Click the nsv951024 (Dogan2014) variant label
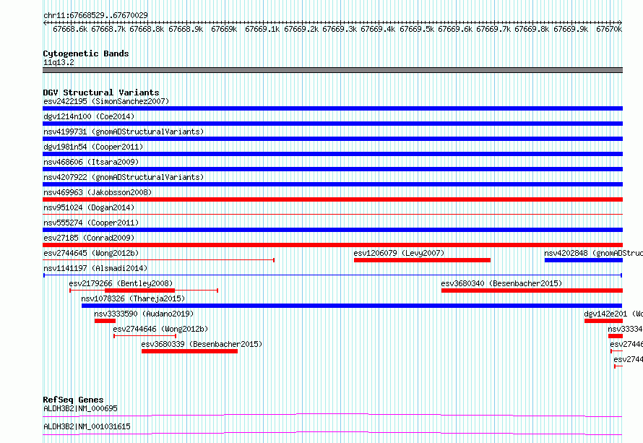The image size is (643, 443). pos(89,207)
